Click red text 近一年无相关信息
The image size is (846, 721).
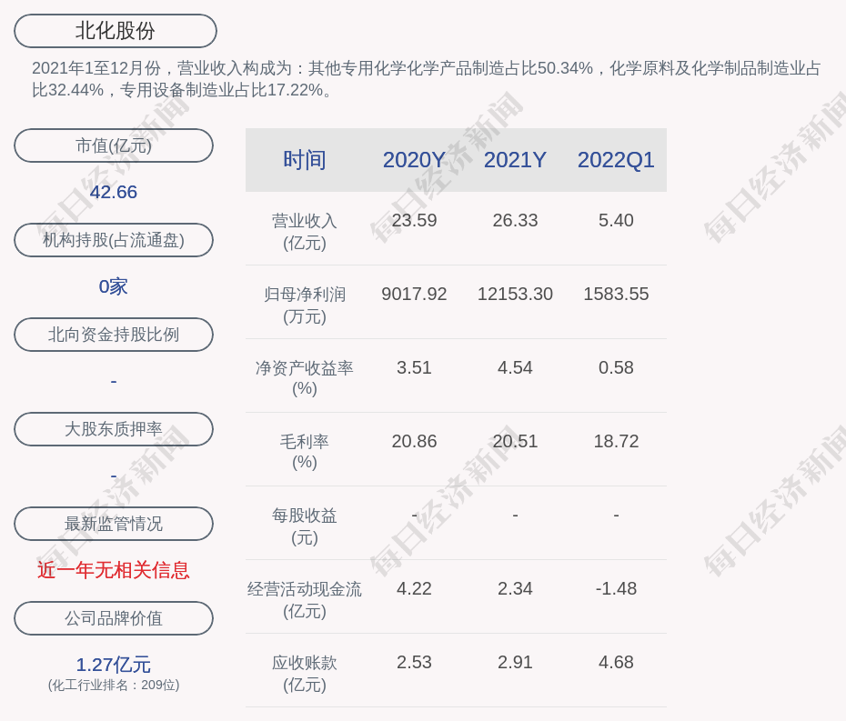pos(114,570)
